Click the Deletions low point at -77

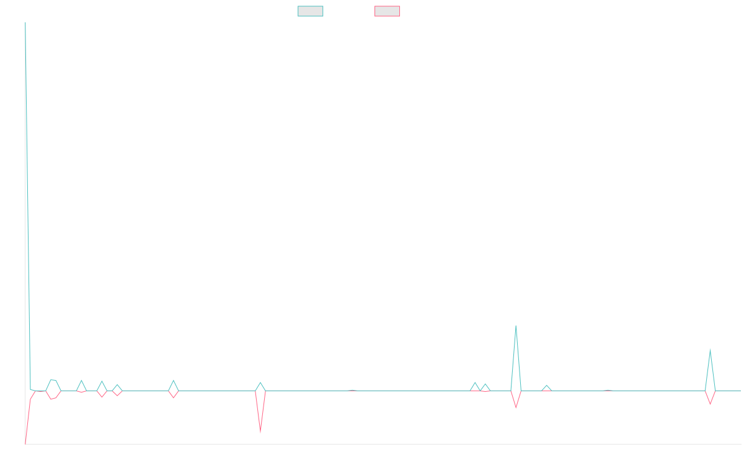point(25,443)
